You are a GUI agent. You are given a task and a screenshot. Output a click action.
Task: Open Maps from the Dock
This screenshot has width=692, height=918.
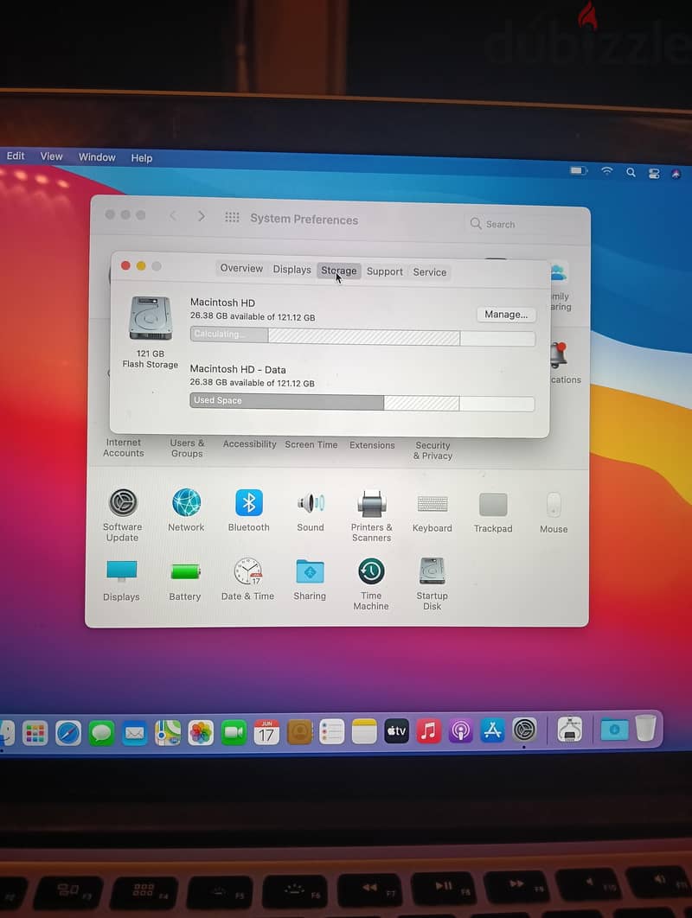point(168,733)
